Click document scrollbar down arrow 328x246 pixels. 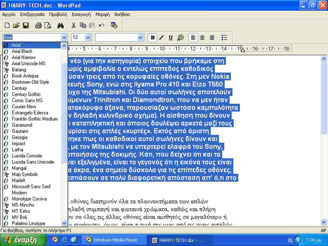point(324,222)
